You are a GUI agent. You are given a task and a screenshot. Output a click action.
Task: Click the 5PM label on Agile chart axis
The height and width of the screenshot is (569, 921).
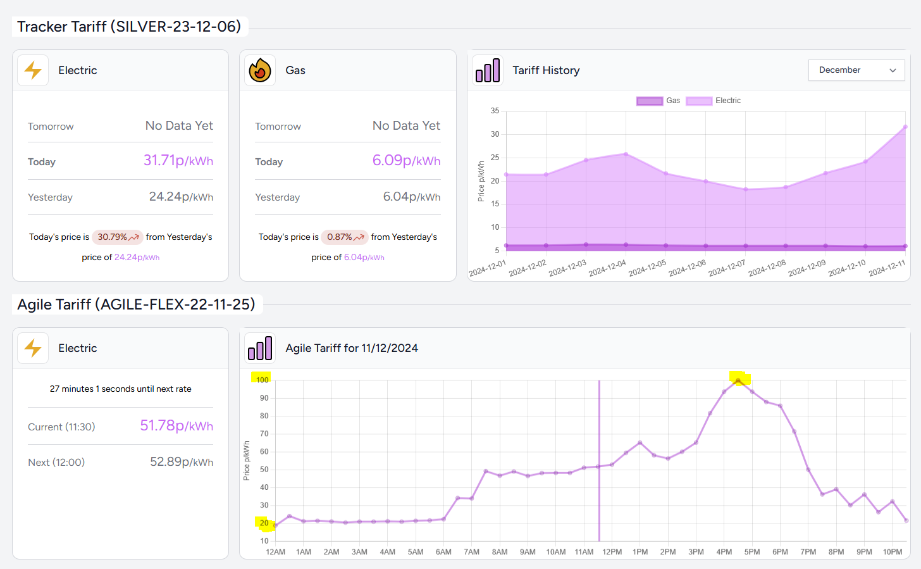[x=752, y=552]
